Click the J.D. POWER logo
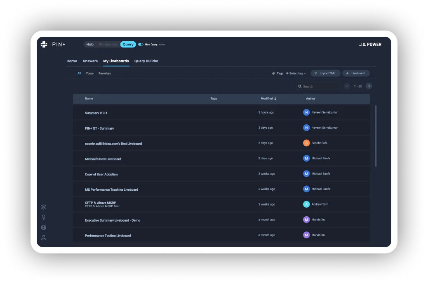The width and height of the screenshot is (428, 284). [370, 44]
